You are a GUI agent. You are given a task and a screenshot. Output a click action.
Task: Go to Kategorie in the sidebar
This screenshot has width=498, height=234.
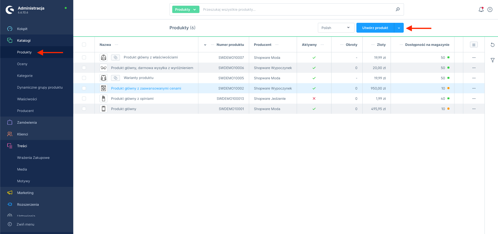pyautogui.click(x=25, y=76)
